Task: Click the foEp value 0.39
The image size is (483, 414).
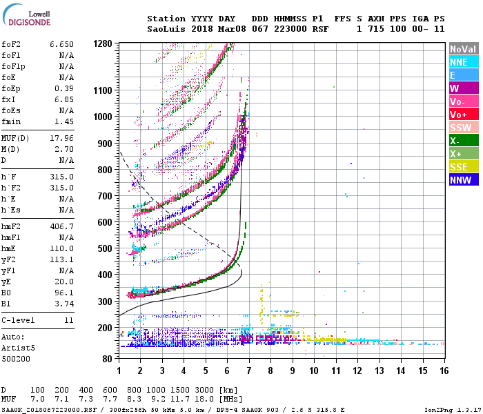Action: (x=64, y=89)
